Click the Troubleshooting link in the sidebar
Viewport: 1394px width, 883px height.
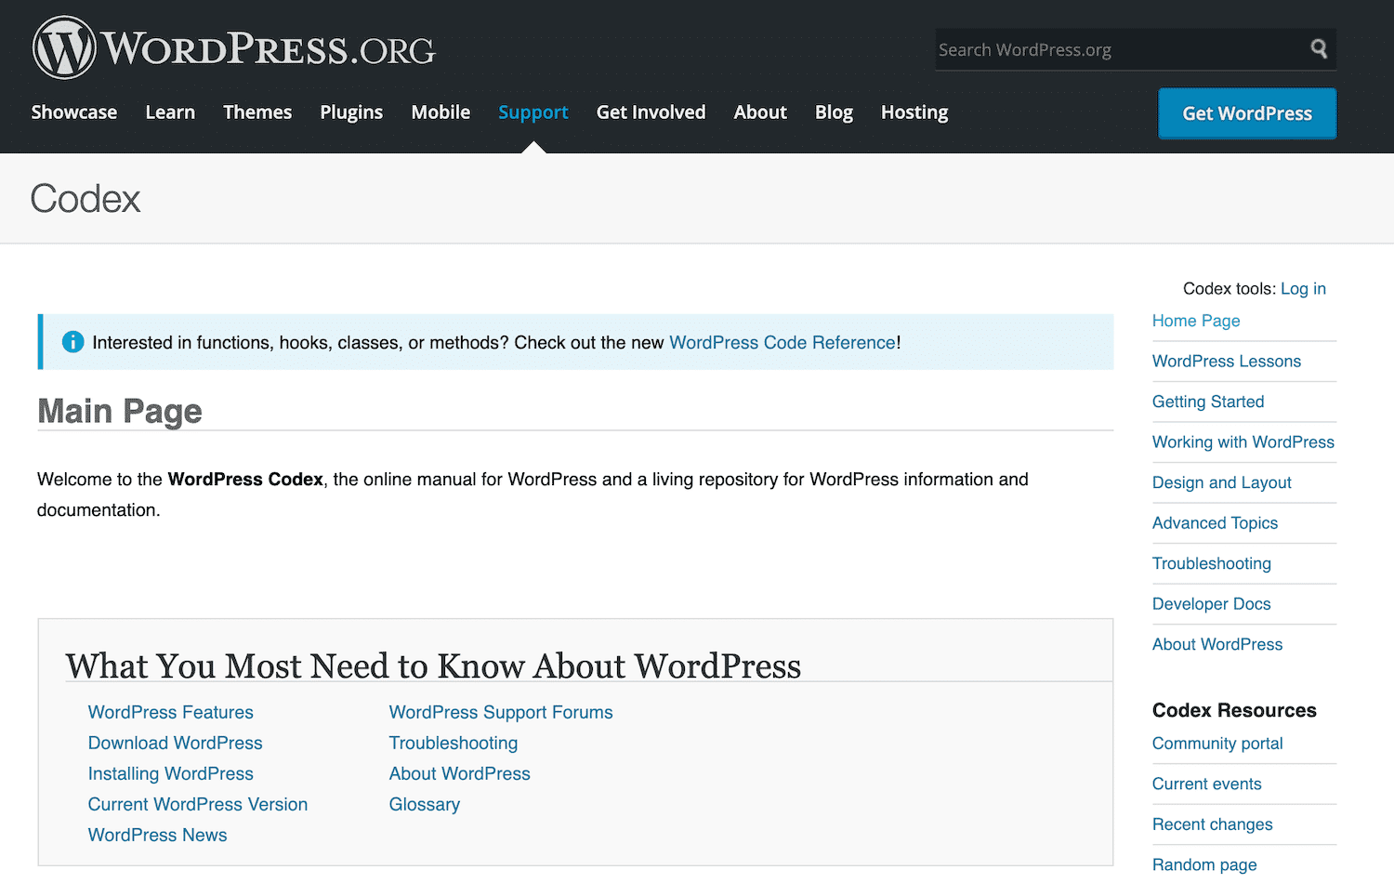[1211, 563]
